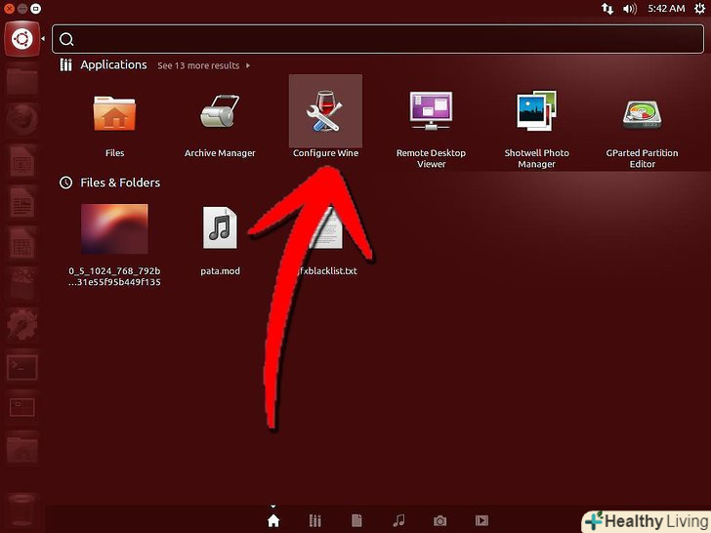This screenshot has height=533, width=711.
Task: Switch to the Applications lens
Action: (x=315, y=521)
